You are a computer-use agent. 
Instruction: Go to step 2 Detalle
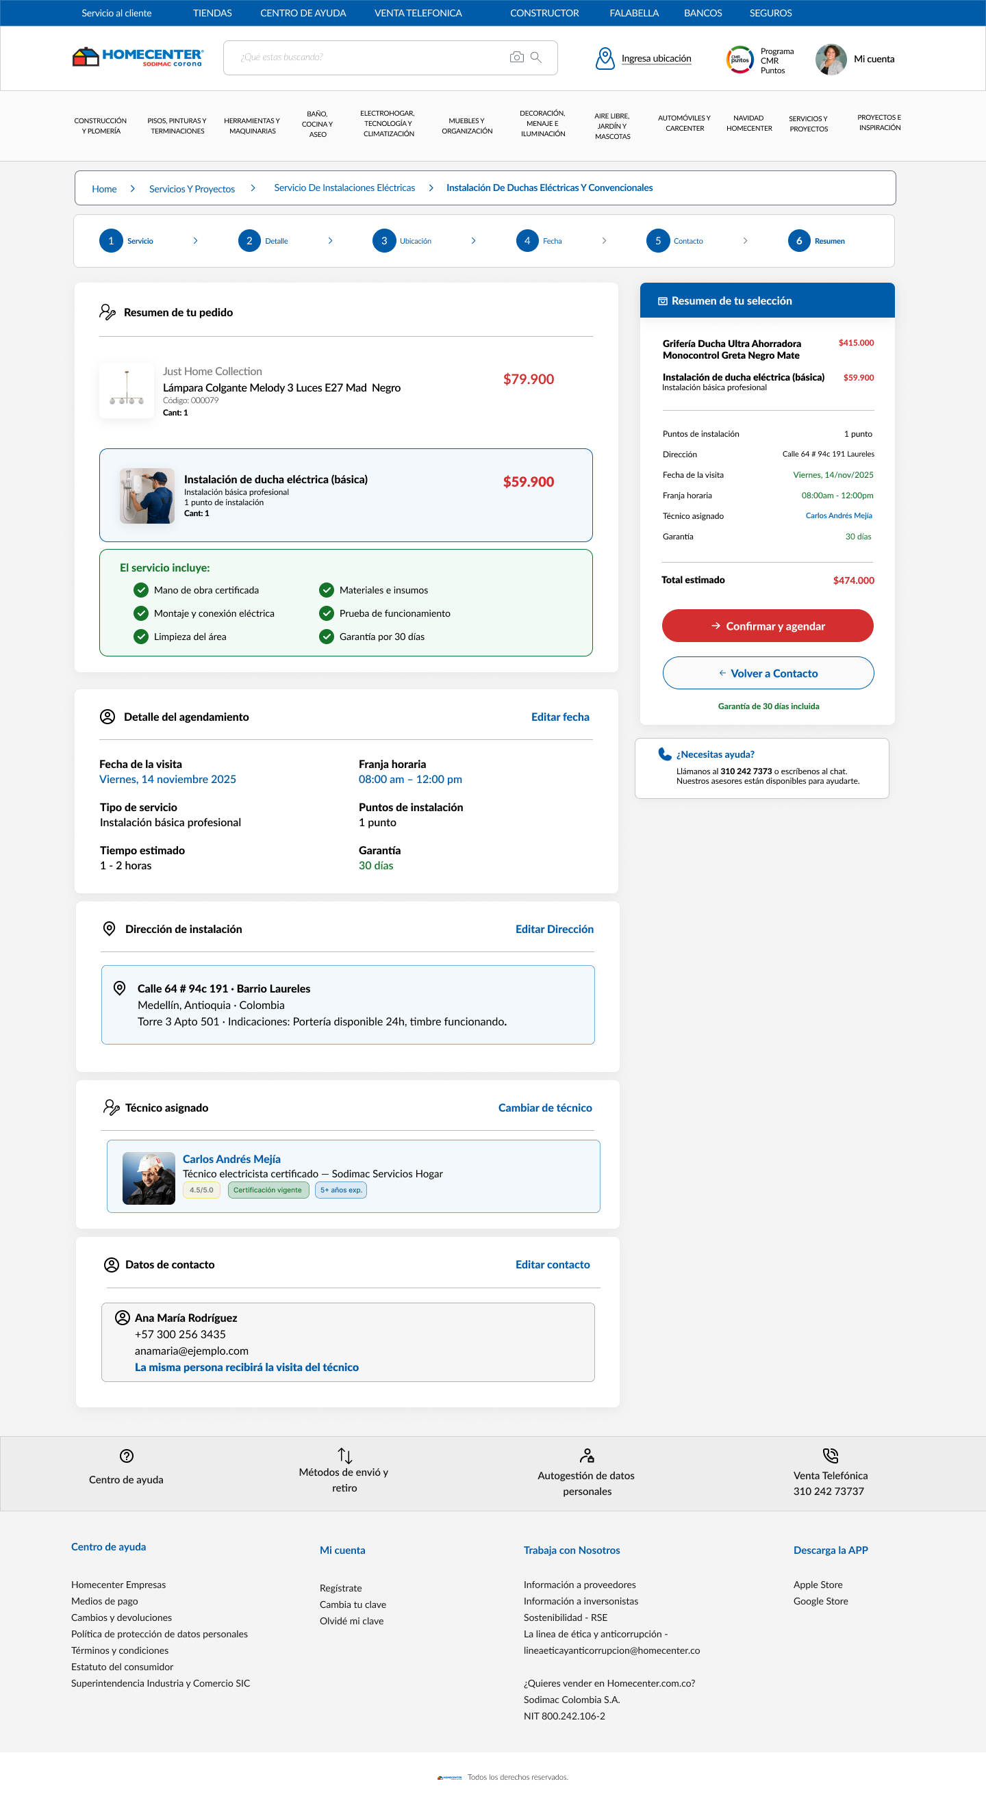pos(264,241)
